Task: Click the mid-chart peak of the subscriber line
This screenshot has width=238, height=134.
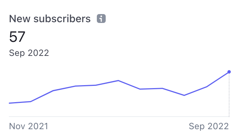Action: pyautogui.click(x=118, y=80)
